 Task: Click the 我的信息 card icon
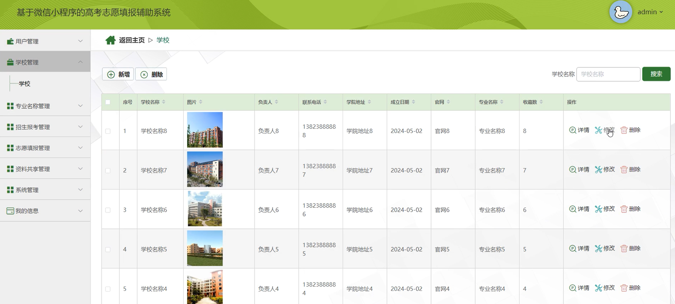pyautogui.click(x=10, y=211)
